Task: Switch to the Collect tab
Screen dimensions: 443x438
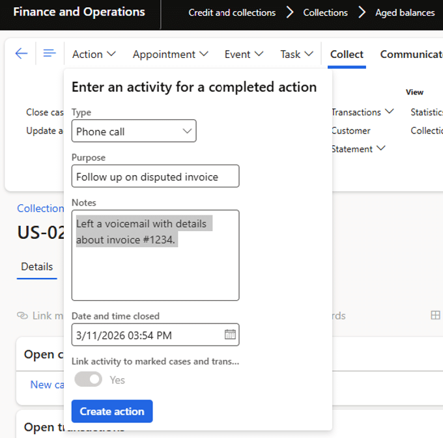Action: point(347,55)
